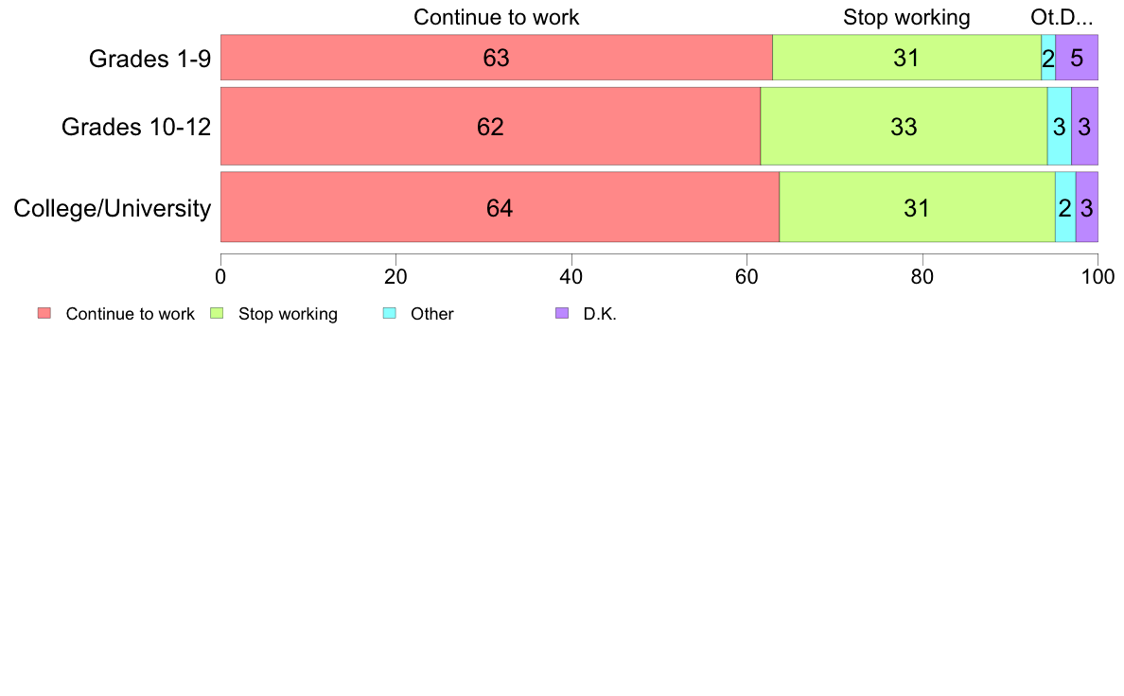Click the purple D.K. legend swatch

562,313
